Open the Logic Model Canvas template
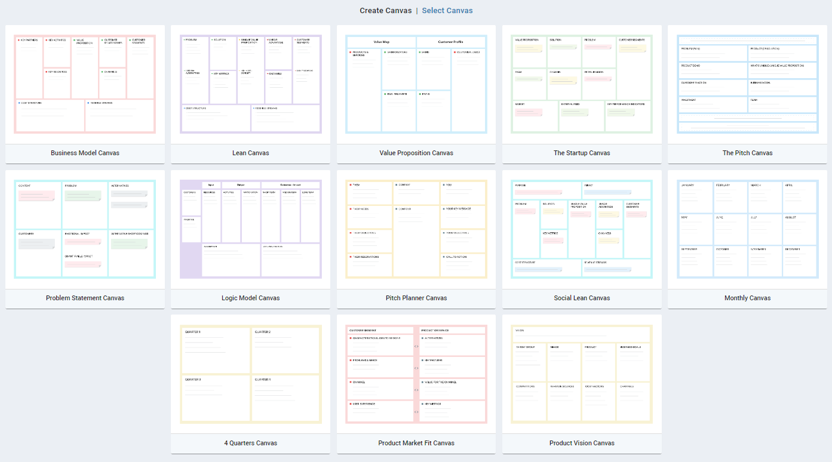This screenshot has width=832, height=462. coord(250,229)
